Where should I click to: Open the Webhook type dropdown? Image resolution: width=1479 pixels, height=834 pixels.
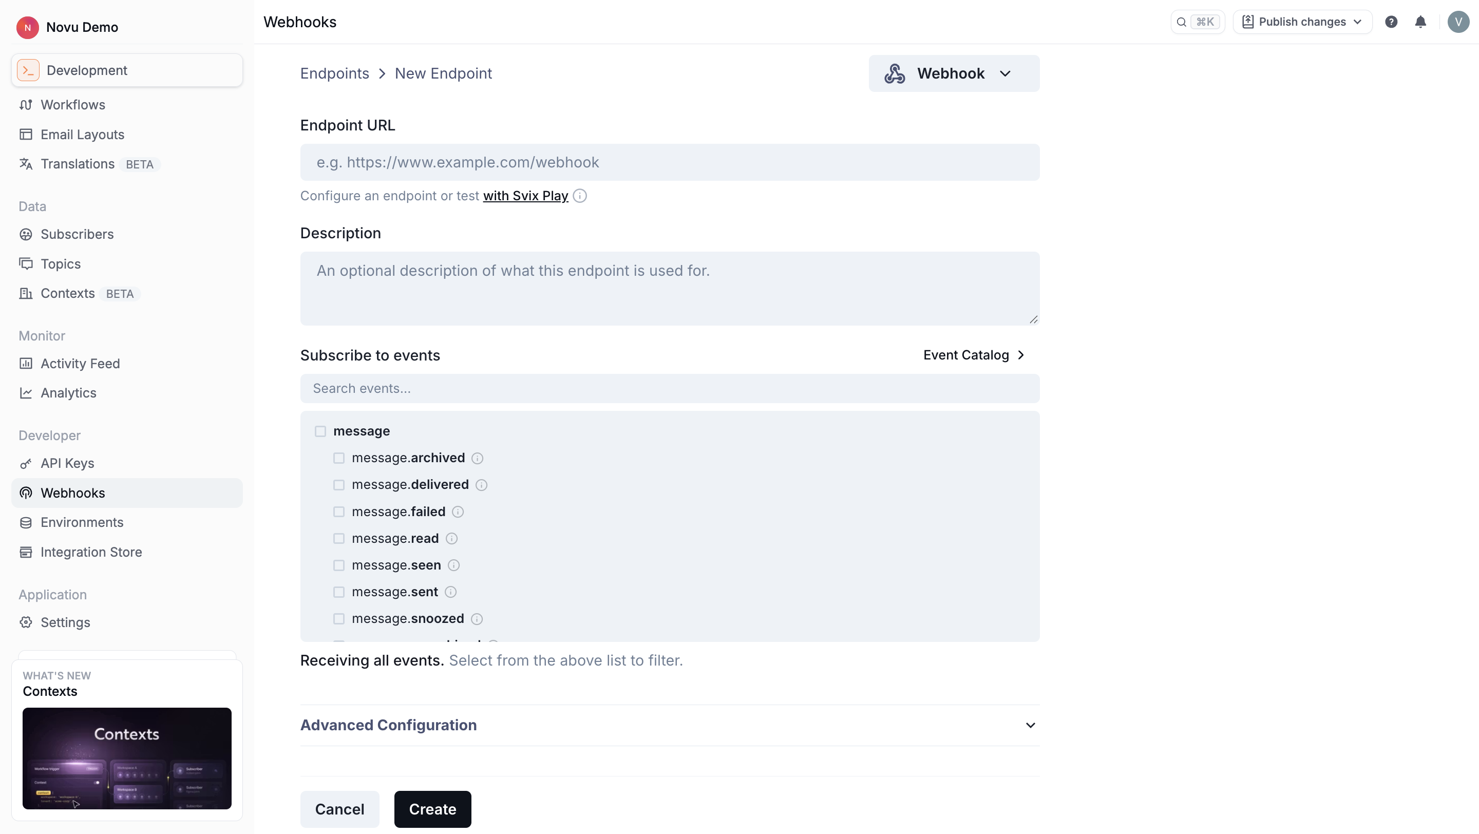(954, 73)
